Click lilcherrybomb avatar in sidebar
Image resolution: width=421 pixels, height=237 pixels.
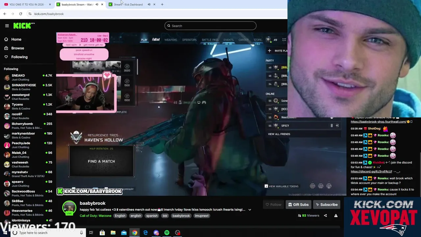7,126
